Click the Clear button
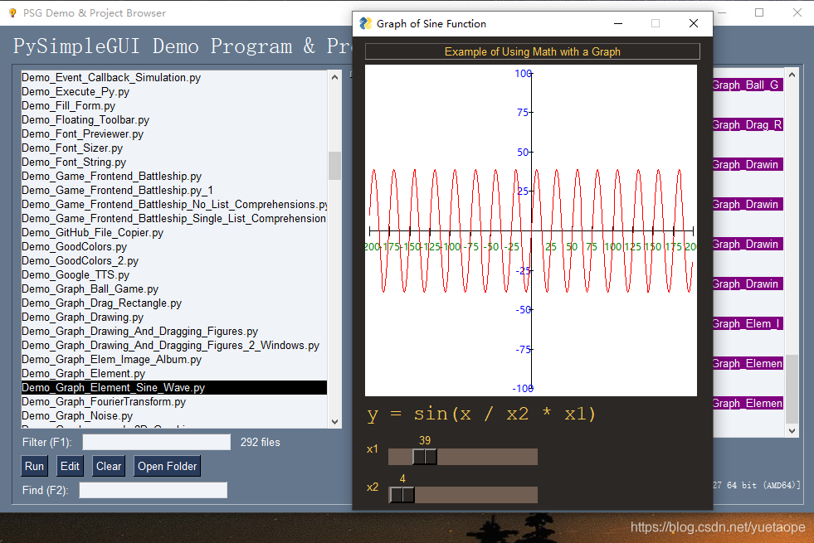Screen dimensions: 814x543 (x=109, y=466)
